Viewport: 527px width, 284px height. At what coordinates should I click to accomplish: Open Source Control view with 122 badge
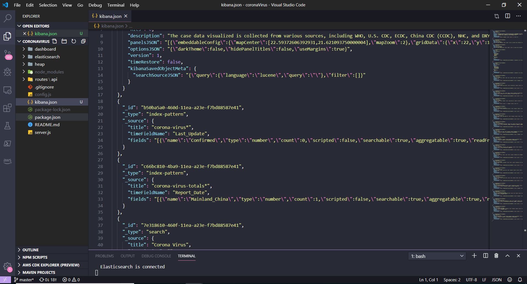(x=7, y=54)
